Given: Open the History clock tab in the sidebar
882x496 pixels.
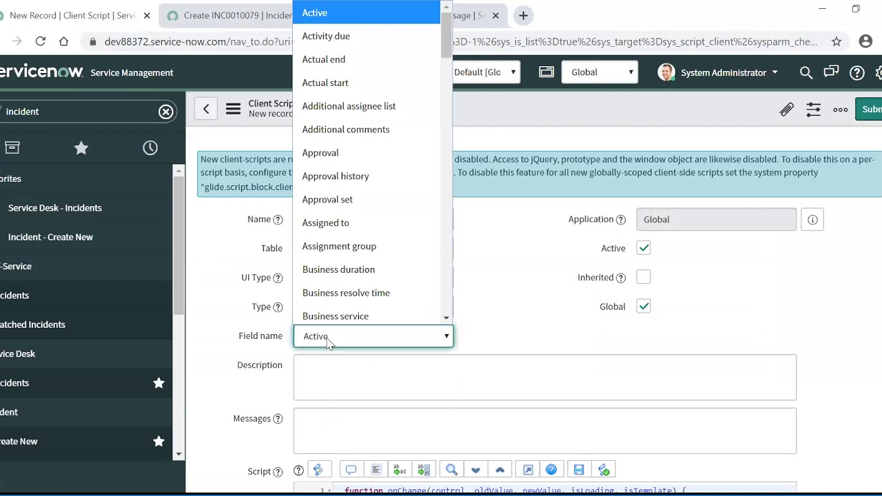Looking at the screenshot, I should pyautogui.click(x=150, y=147).
